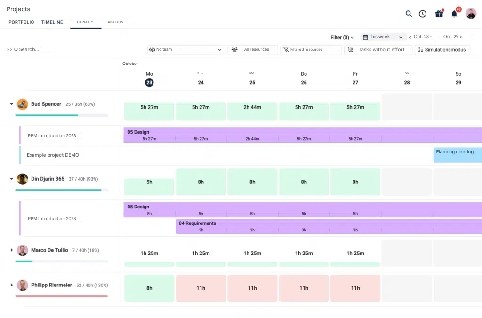Viewport: 482px width, 318px height.
Task: Toggle the Filtered resources option
Action: 311,50
